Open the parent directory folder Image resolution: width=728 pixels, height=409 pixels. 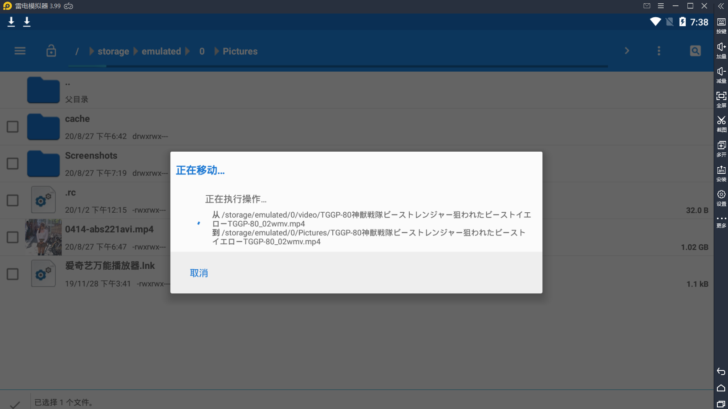(43, 90)
